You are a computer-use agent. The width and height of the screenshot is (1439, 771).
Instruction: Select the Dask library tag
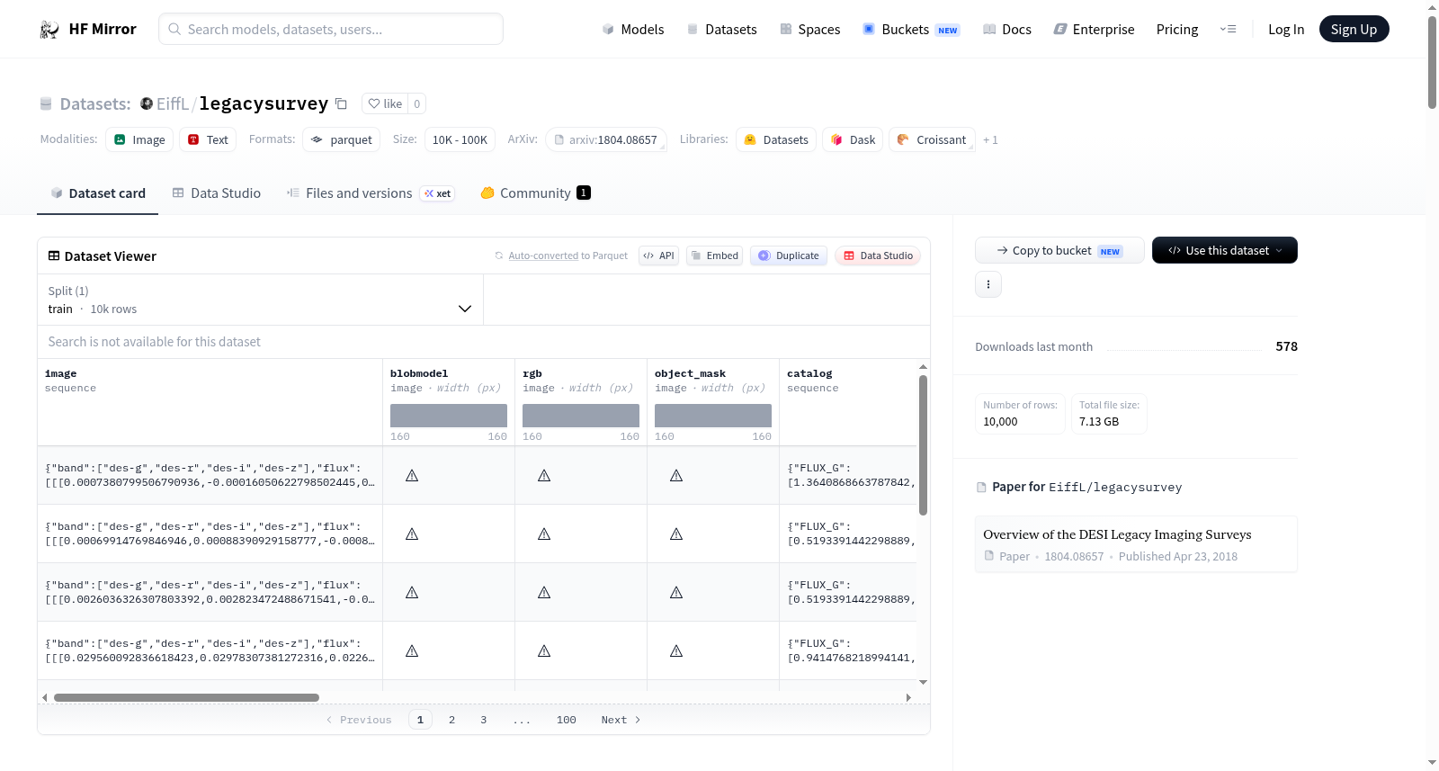853,139
